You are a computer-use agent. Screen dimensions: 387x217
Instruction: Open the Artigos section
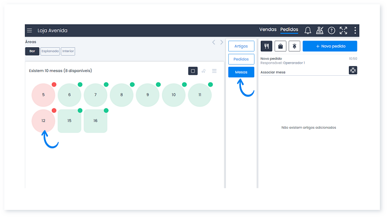tap(241, 46)
